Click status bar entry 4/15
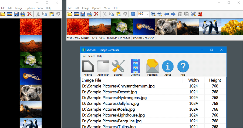The width and height of the screenshot is (243, 128). pos(94,38)
